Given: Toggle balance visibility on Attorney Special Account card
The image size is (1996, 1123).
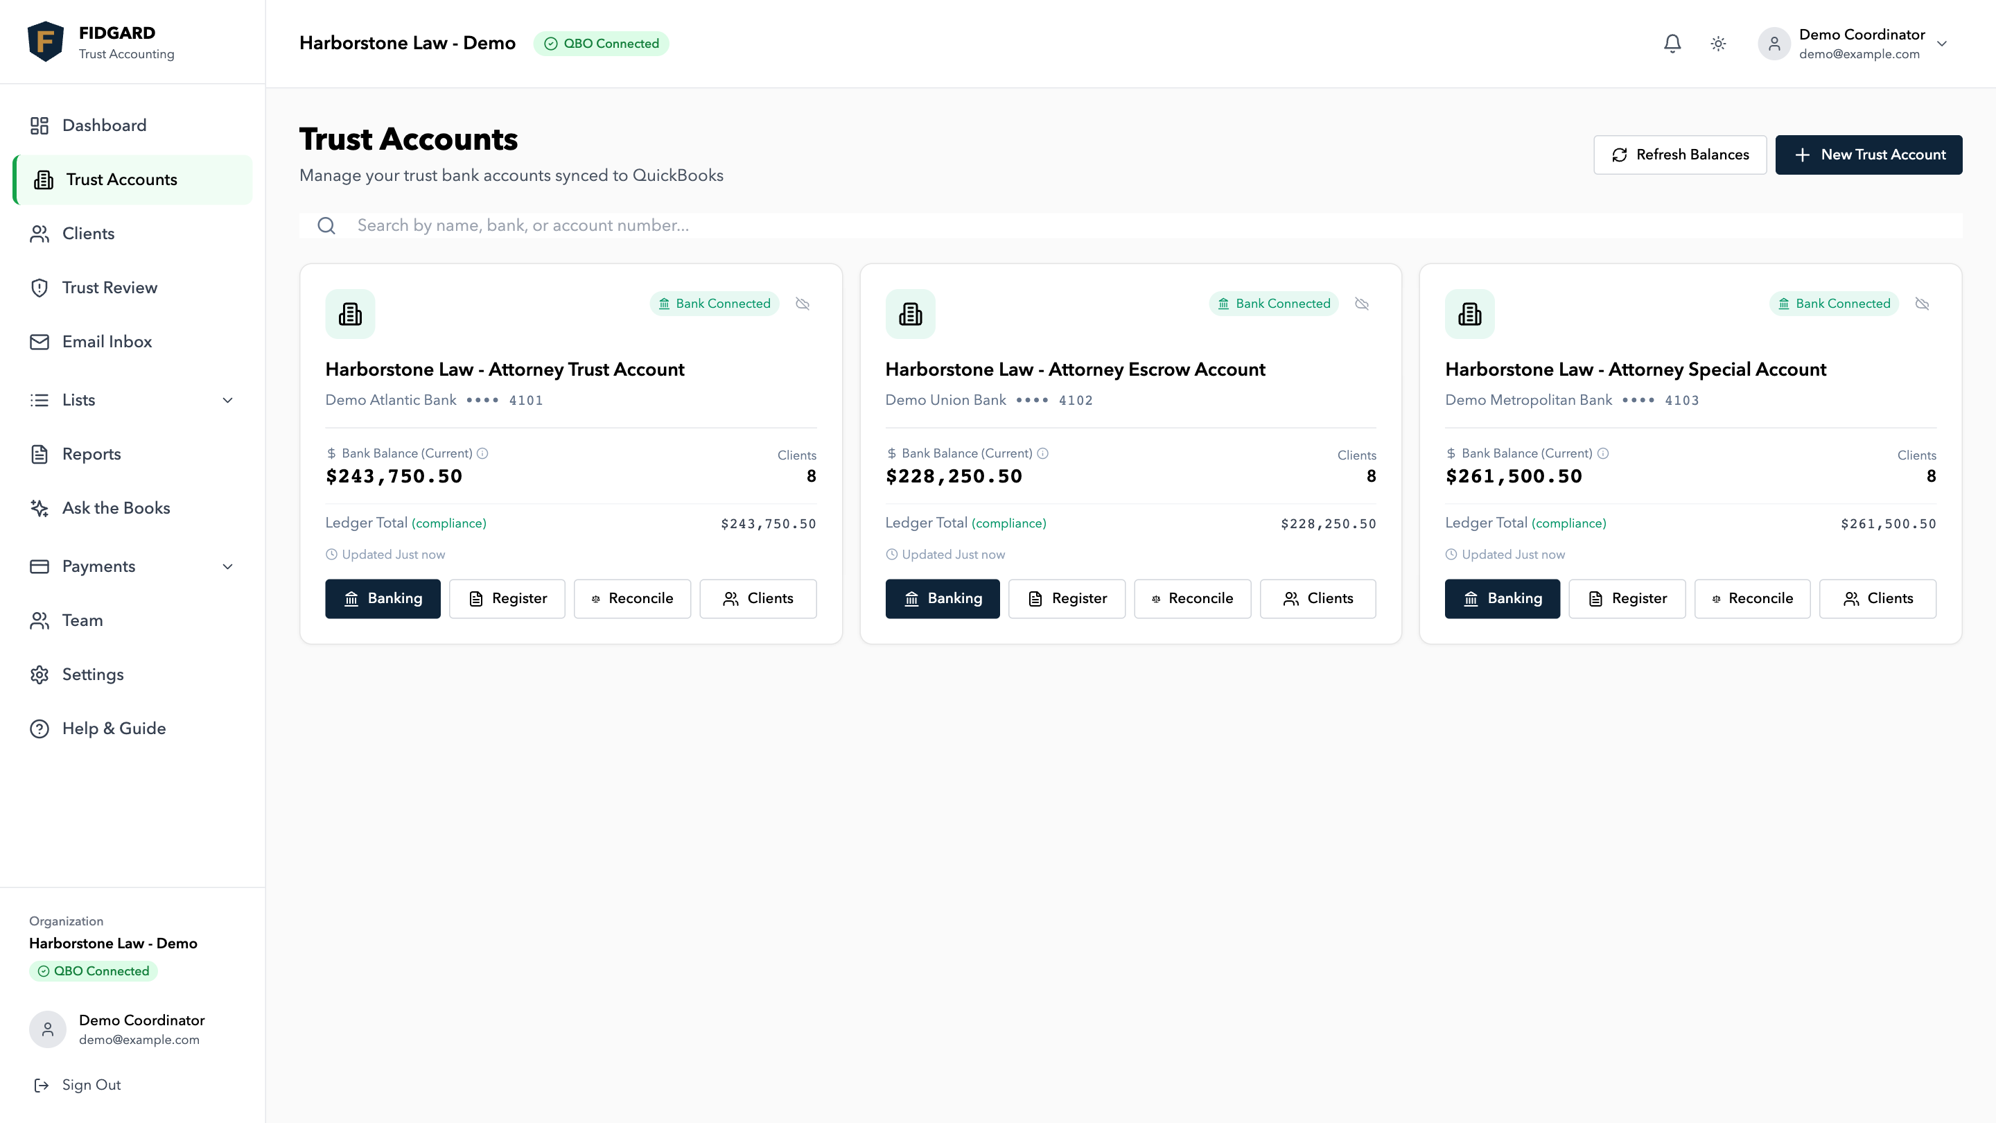Looking at the screenshot, I should tap(1923, 304).
